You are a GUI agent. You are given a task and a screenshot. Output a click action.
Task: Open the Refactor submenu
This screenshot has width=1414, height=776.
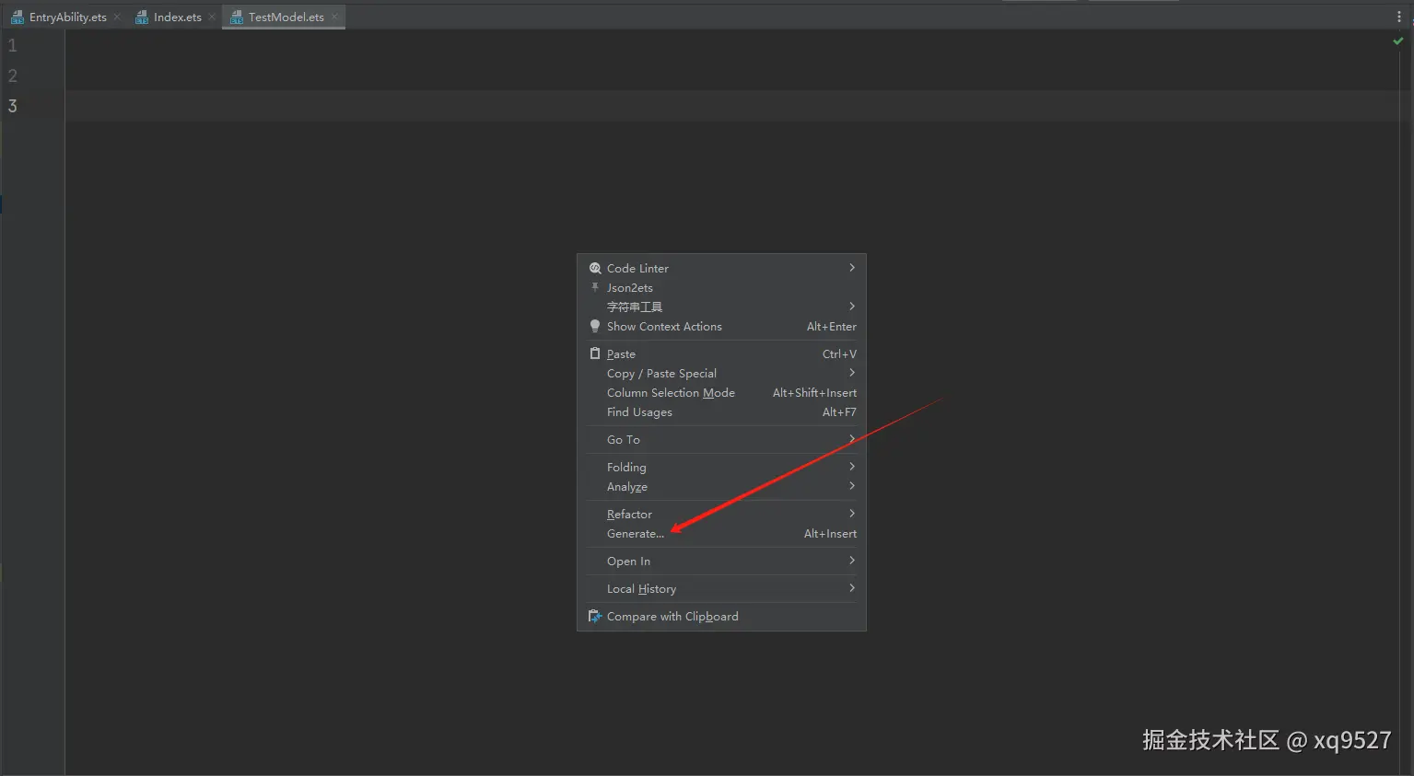721,514
